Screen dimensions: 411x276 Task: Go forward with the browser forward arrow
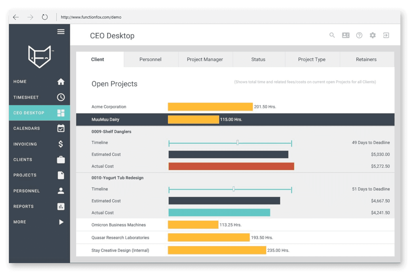click(x=30, y=17)
